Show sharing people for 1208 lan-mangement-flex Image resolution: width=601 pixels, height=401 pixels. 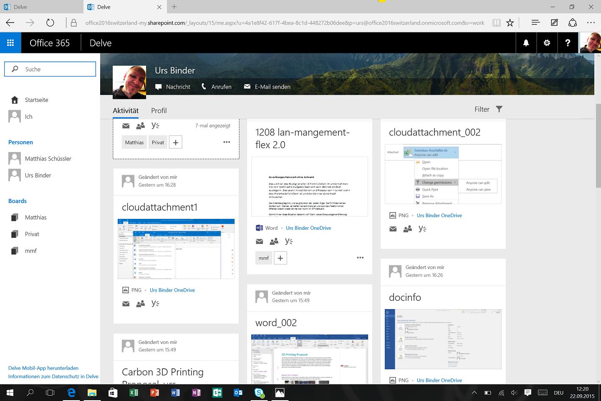[274, 241]
